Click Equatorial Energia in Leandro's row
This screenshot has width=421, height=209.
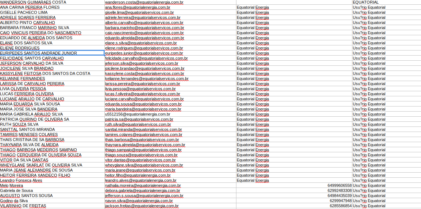pyautogui.click(x=253, y=180)
